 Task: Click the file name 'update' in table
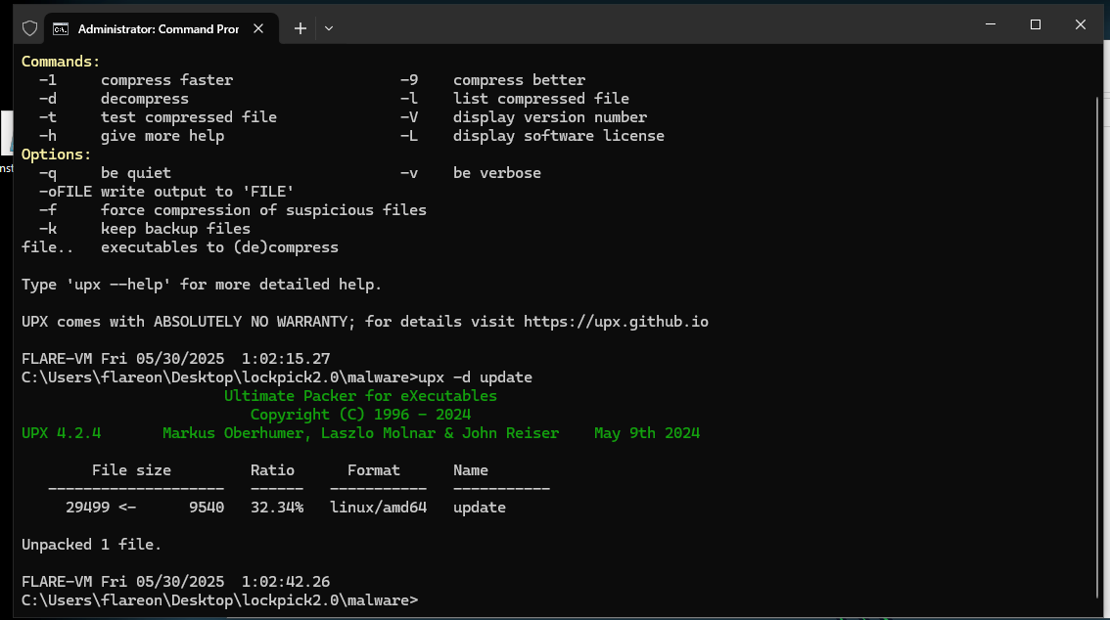point(480,508)
